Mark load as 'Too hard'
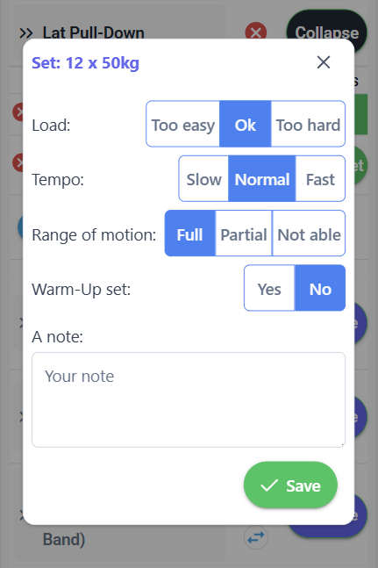The image size is (378, 568). [308, 124]
